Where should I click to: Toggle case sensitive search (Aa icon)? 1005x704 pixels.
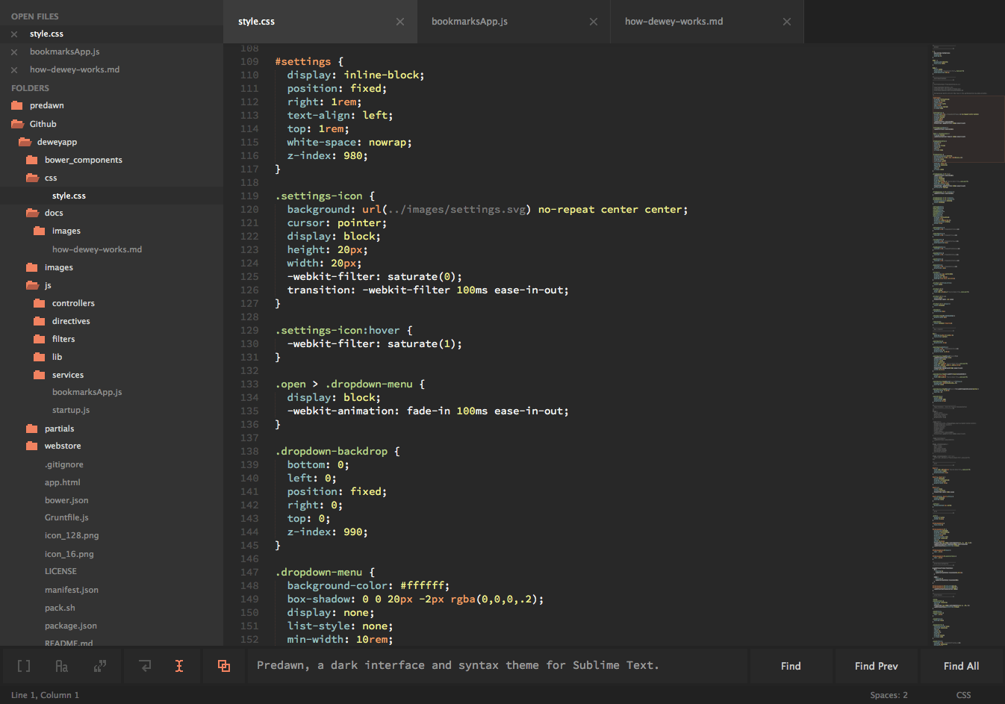coord(63,666)
